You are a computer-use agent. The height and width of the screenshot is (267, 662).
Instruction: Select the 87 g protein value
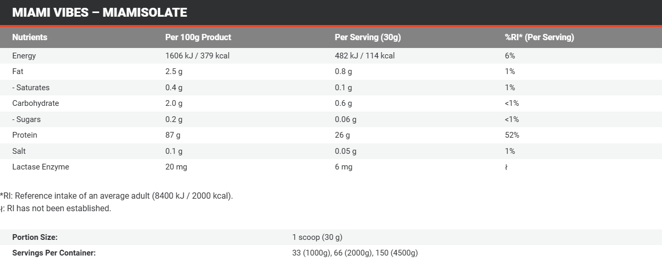pos(173,135)
